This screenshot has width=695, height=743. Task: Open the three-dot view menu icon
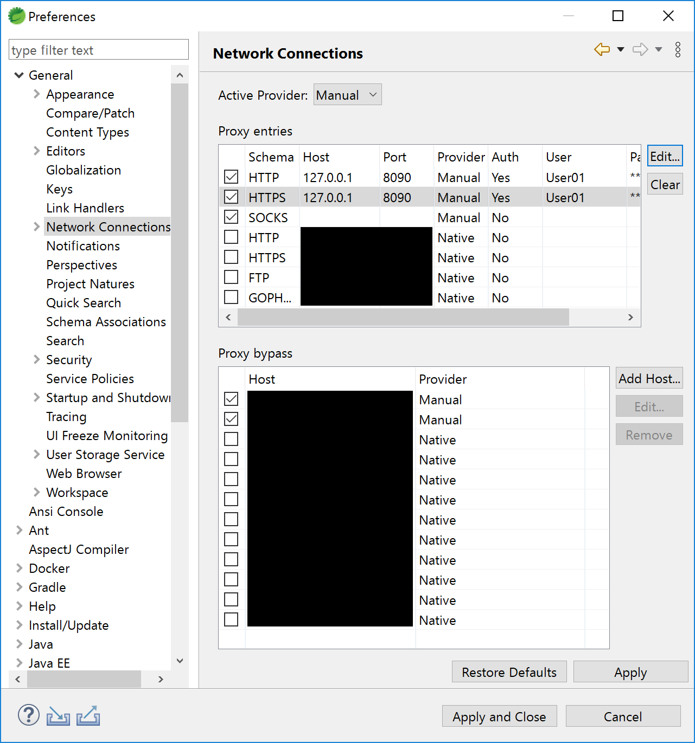678,49
